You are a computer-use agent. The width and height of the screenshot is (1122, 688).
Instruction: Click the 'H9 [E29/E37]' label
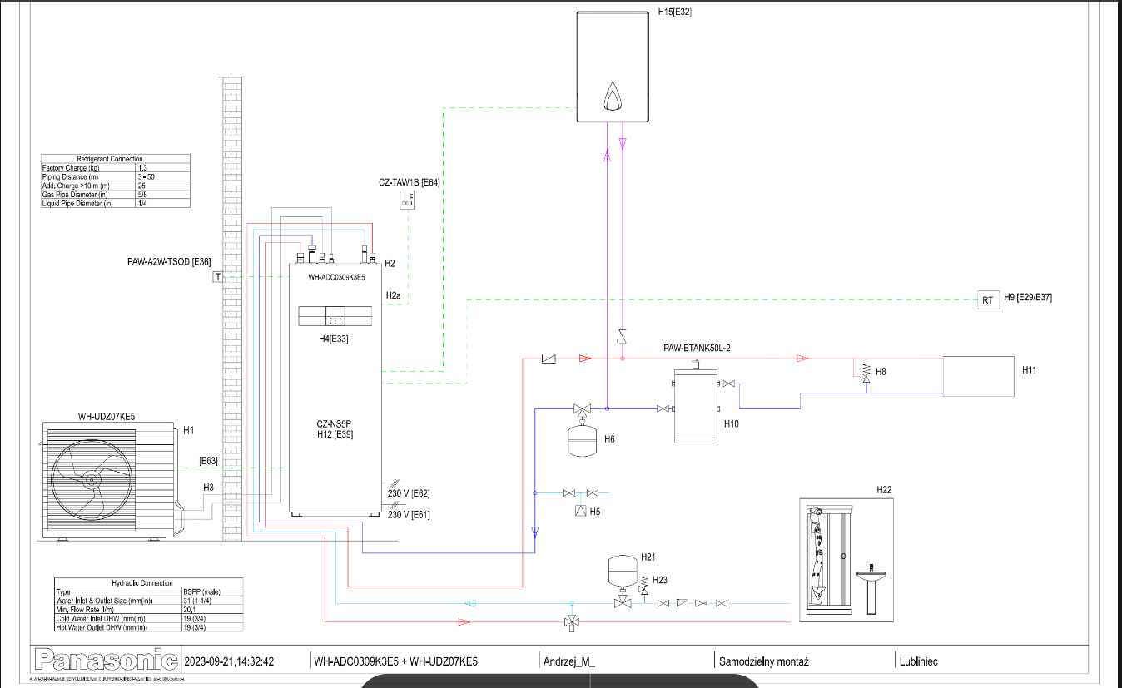1028,297
